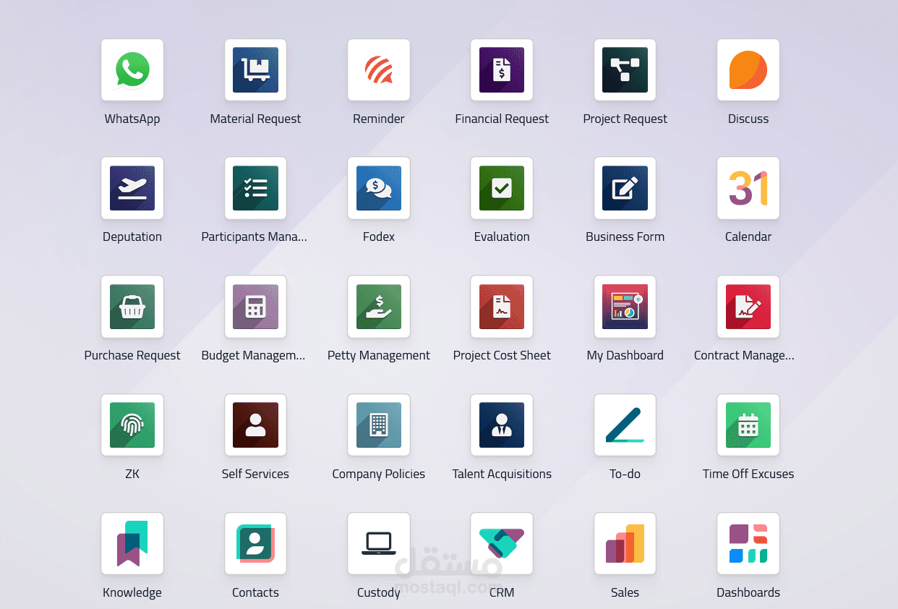Open the Petty Management icon

point(379,307)
